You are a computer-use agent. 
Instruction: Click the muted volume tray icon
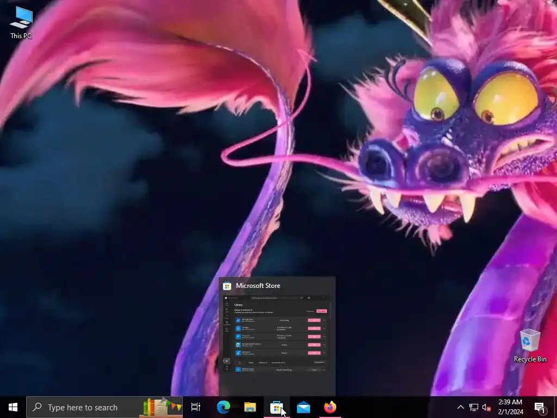(487, 407)
